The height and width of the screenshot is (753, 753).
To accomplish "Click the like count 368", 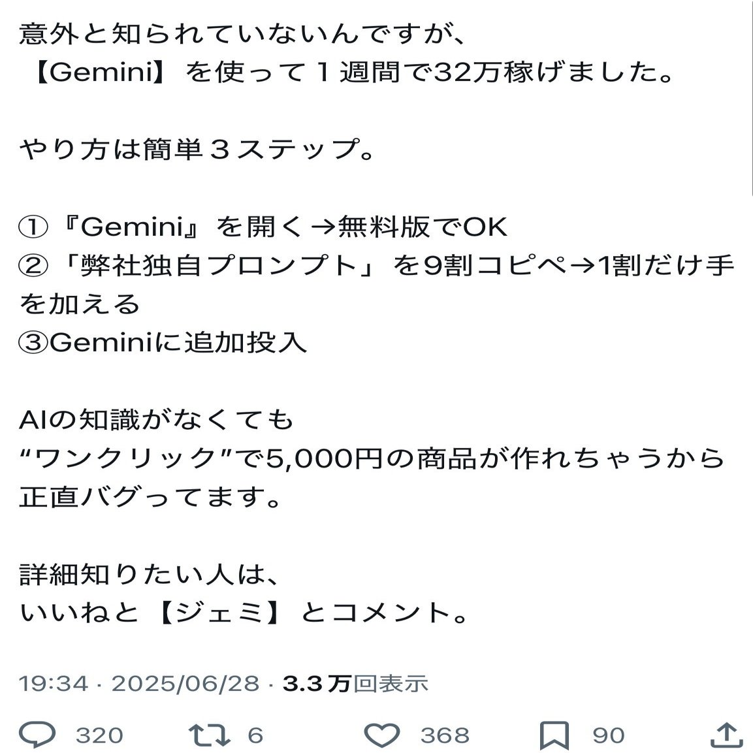I will click(445, 735).
